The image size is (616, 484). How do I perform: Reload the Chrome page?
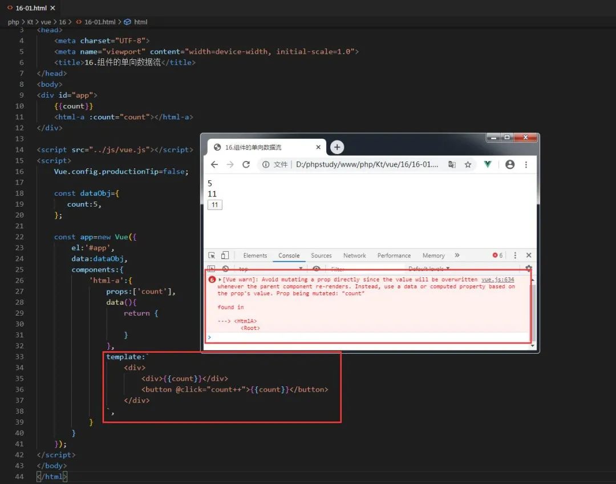pyautogui.click(x=246, y=164)
